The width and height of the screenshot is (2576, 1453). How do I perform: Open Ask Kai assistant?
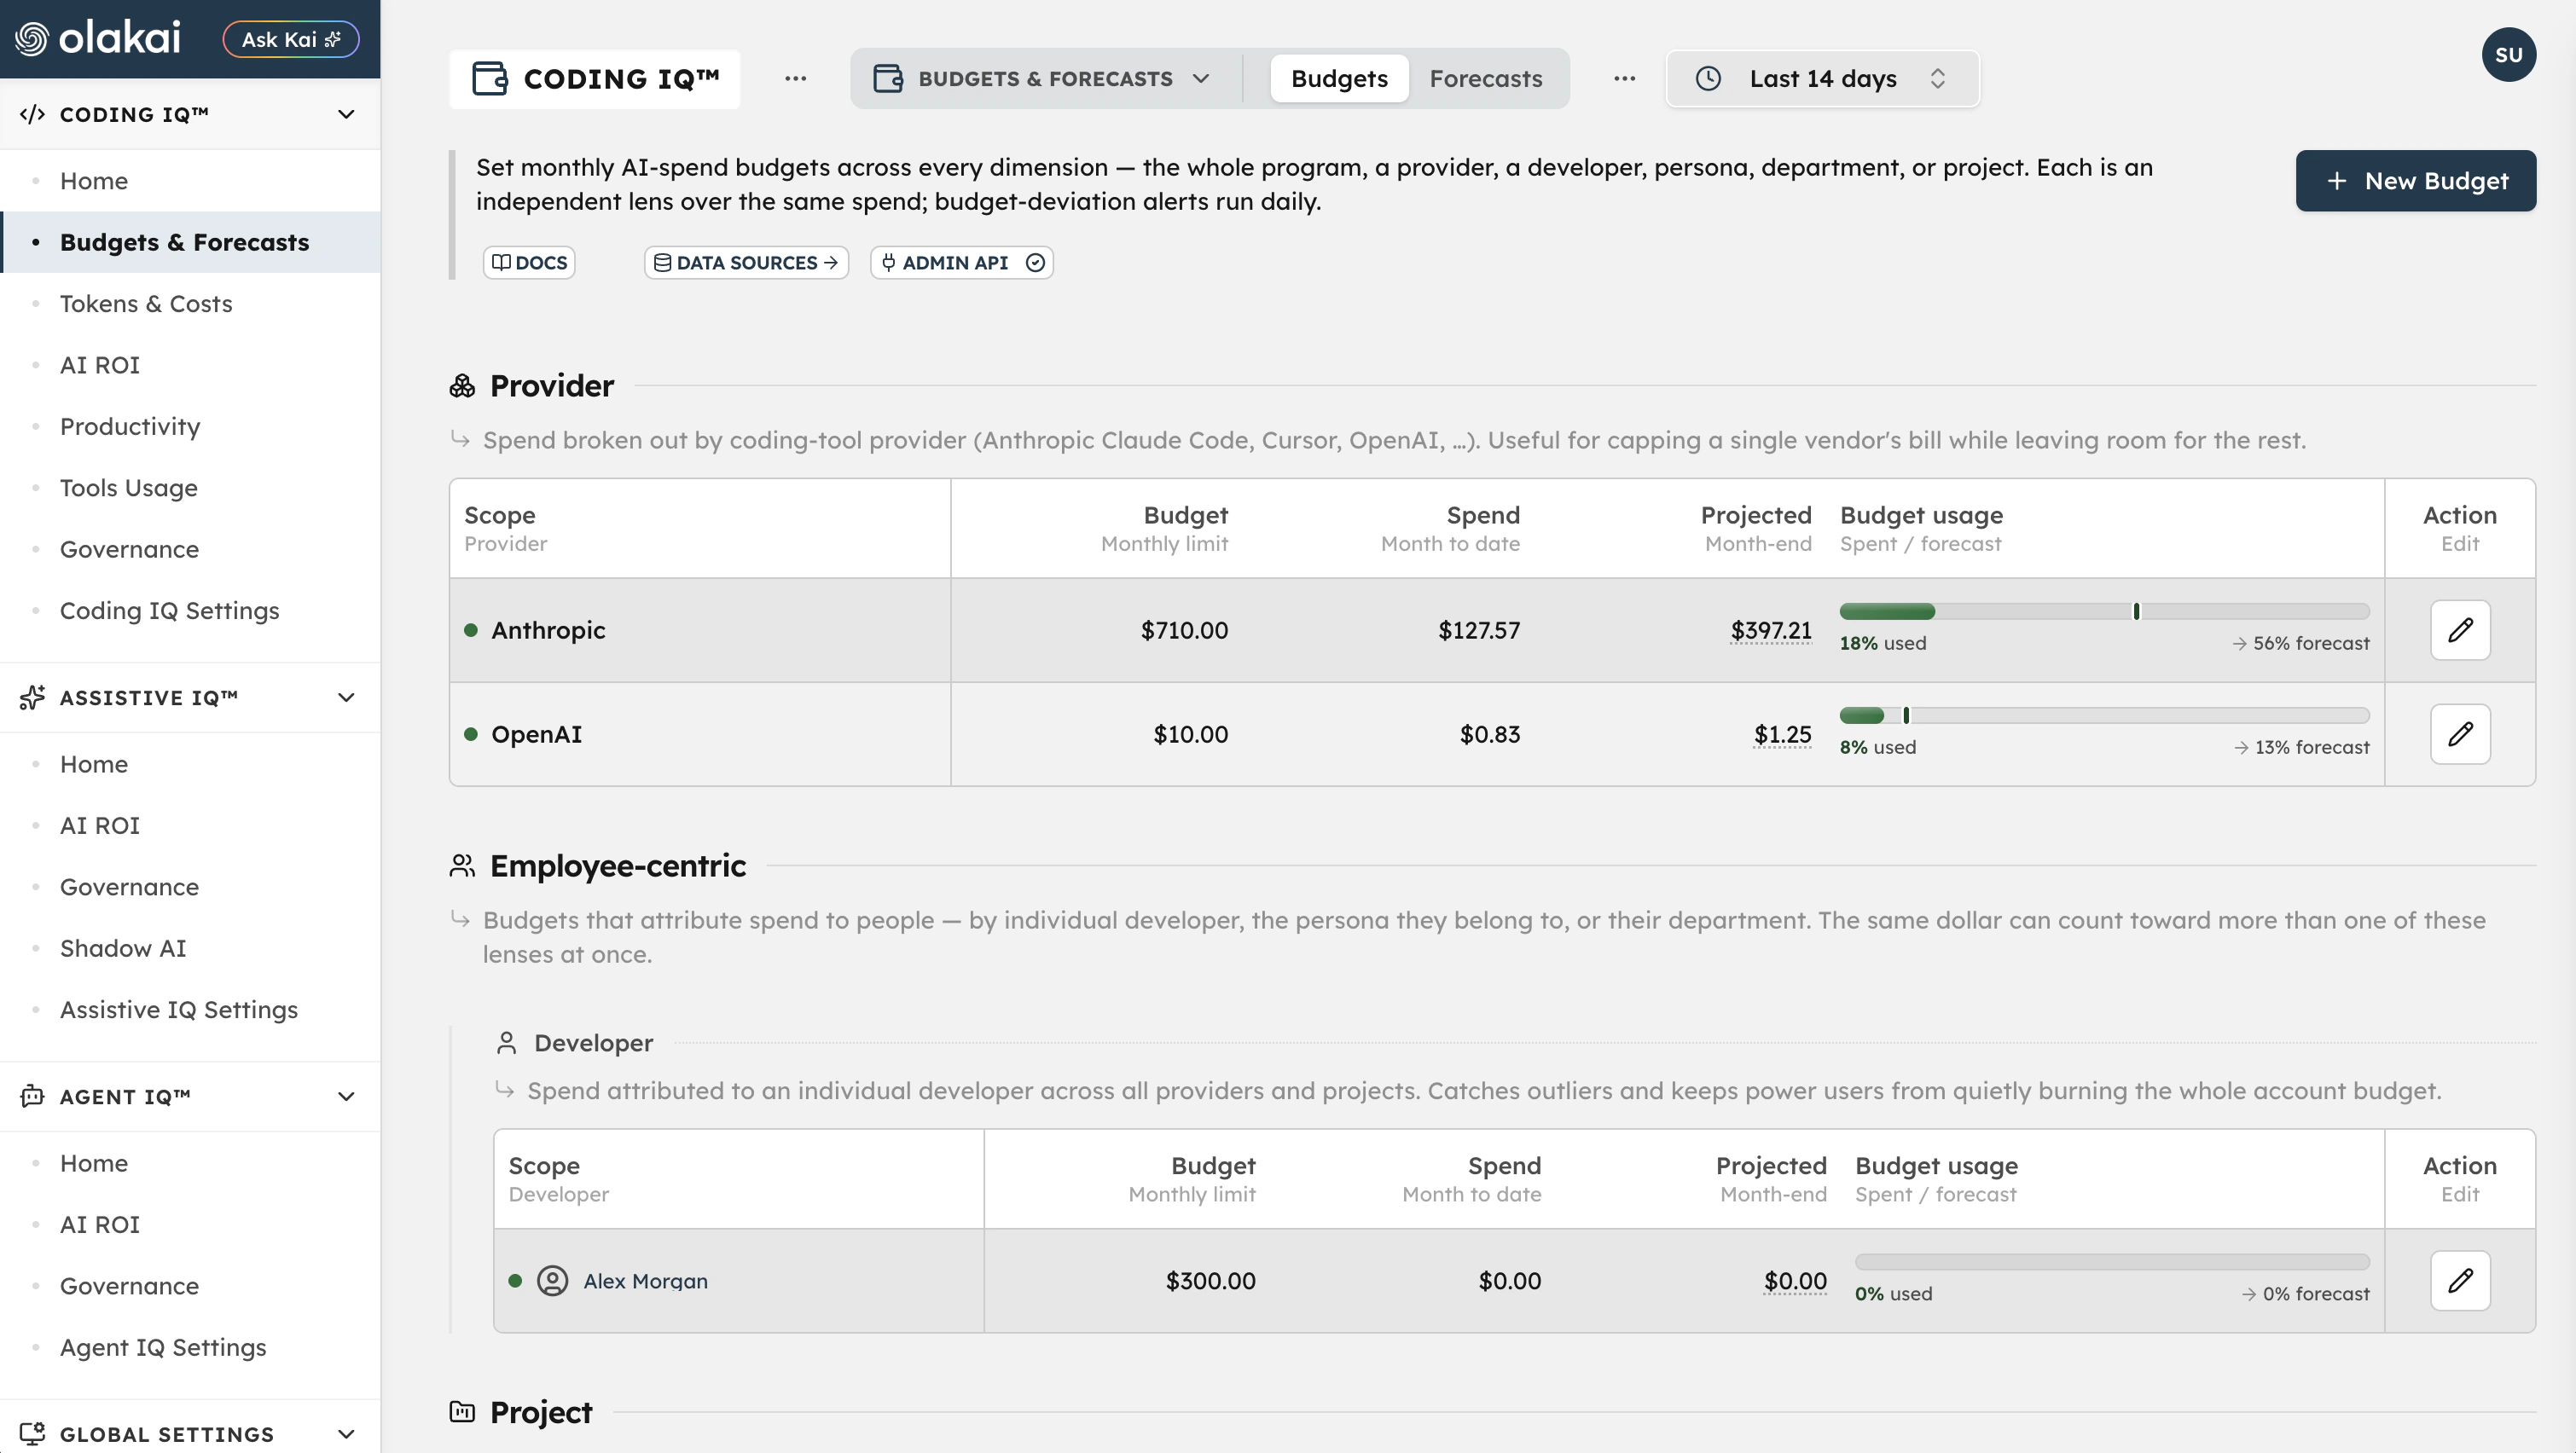290,39
